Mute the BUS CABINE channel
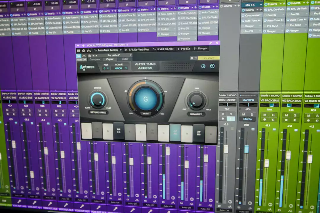320x213 pixels. click(x=223, y=114)
